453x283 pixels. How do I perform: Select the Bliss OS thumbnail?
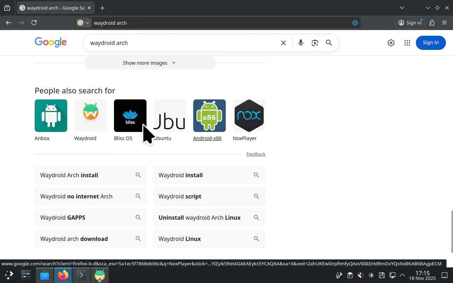(130, 116)
